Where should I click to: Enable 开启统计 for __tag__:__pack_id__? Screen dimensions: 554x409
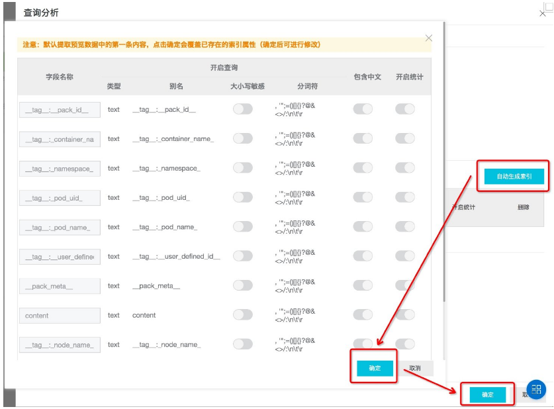point(405,109)
